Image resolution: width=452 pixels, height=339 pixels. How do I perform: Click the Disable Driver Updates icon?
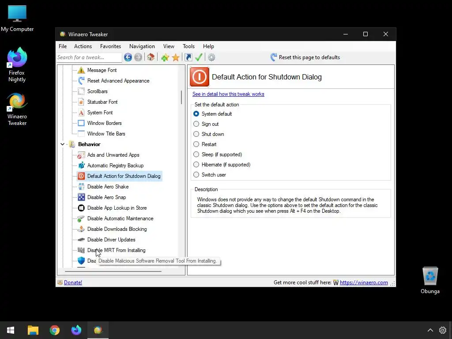point(81,240)
